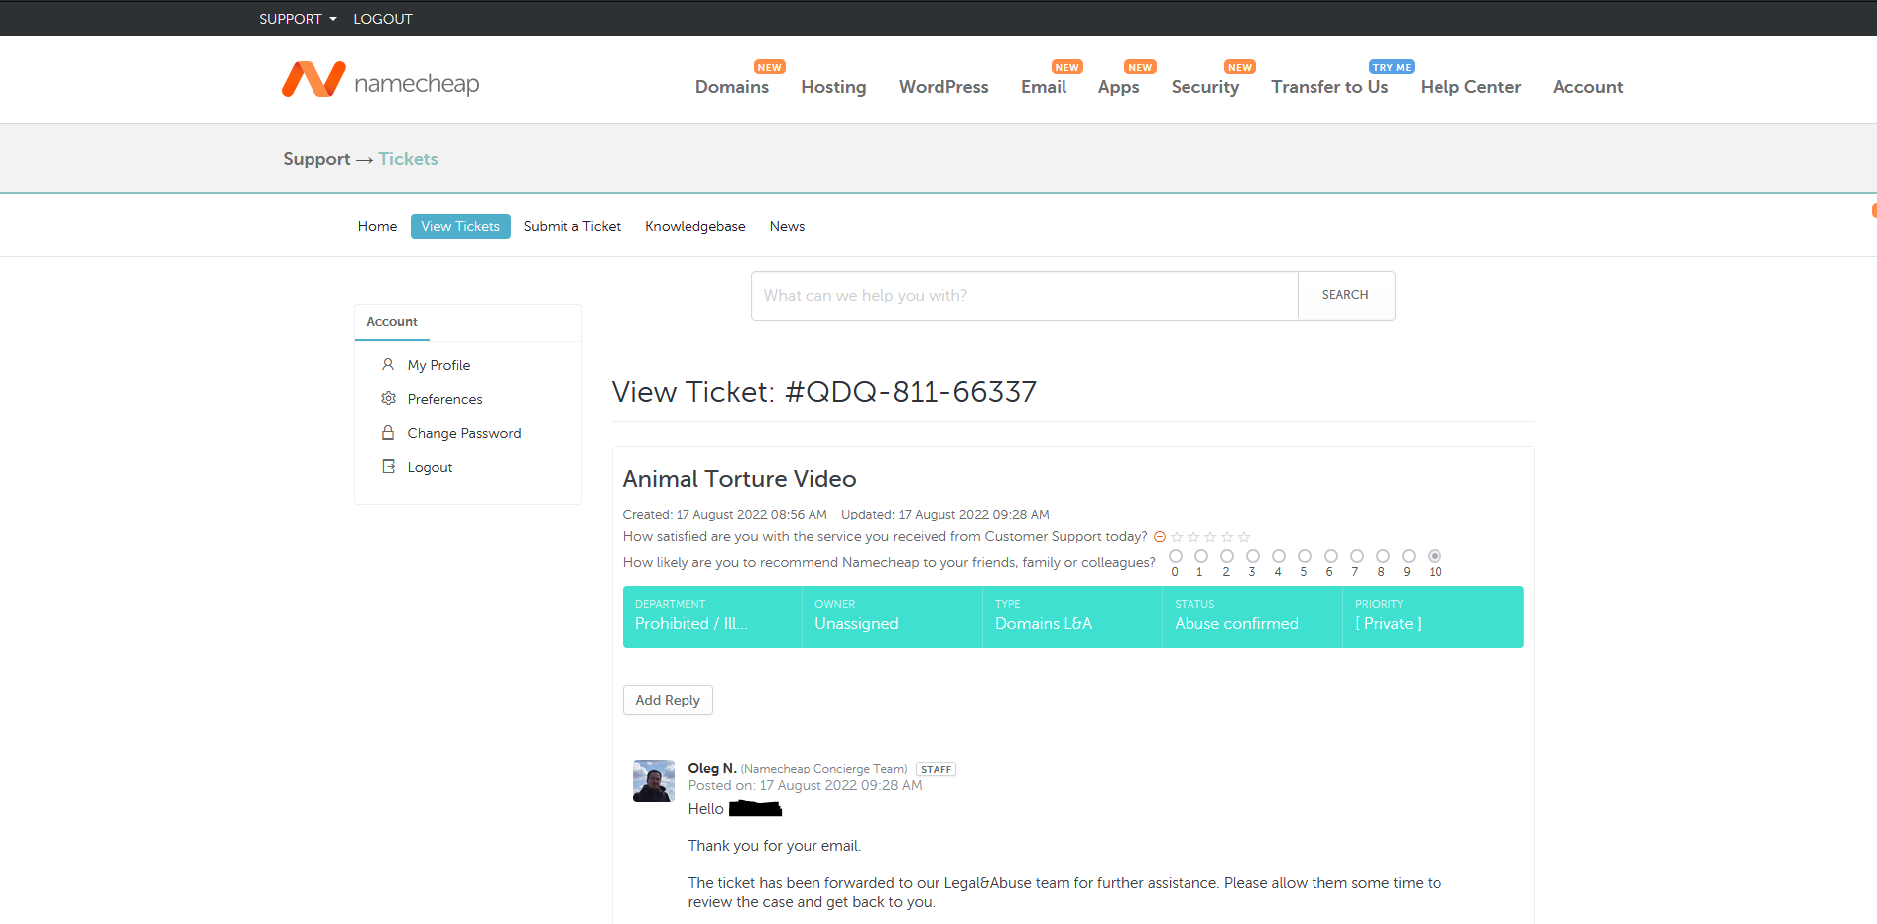Select recommendation score 9
Screen dimensions: 1877x924
point(1409,556)
